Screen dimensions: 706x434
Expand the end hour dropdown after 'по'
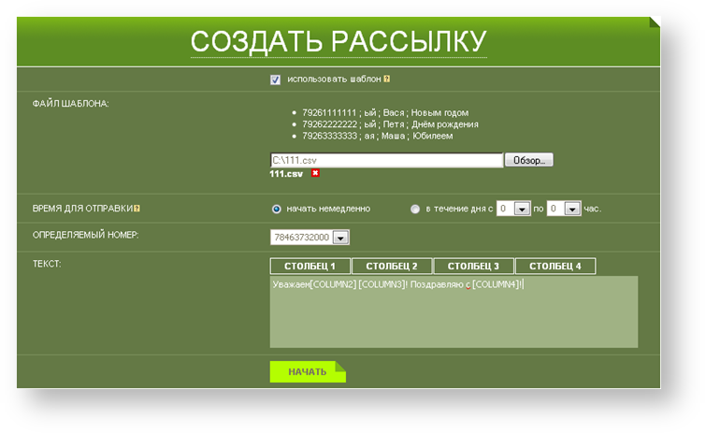pyautogui.click(x=572, y=209)
